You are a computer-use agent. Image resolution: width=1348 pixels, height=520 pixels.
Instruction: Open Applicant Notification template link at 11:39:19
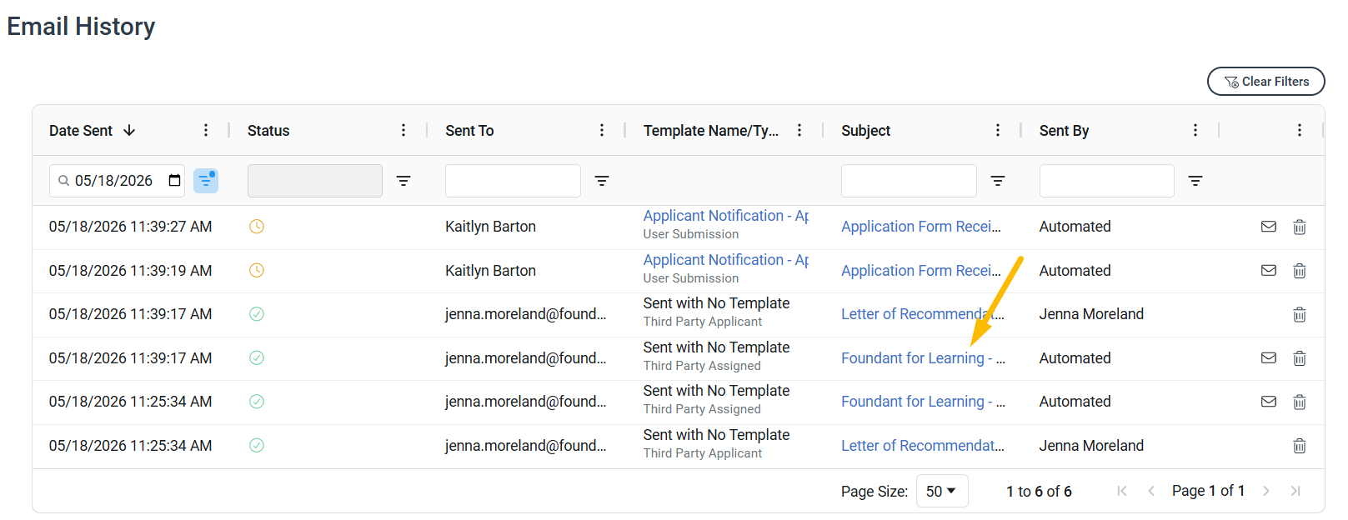click(x=726, y=260)
